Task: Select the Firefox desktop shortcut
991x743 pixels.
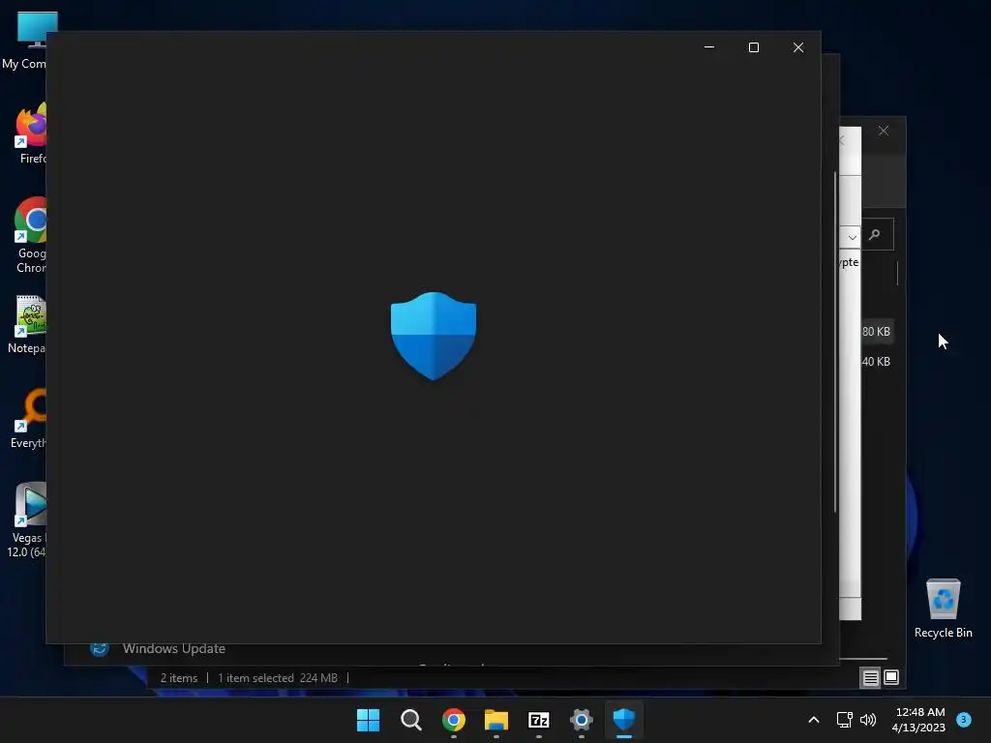Action: (x=30, y=134)
